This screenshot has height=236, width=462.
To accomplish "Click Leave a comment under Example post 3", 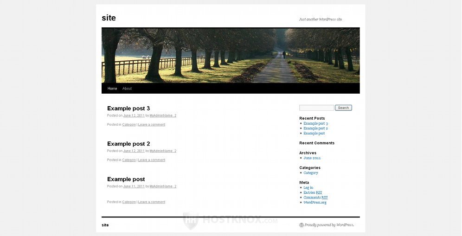I will (152, 125).
